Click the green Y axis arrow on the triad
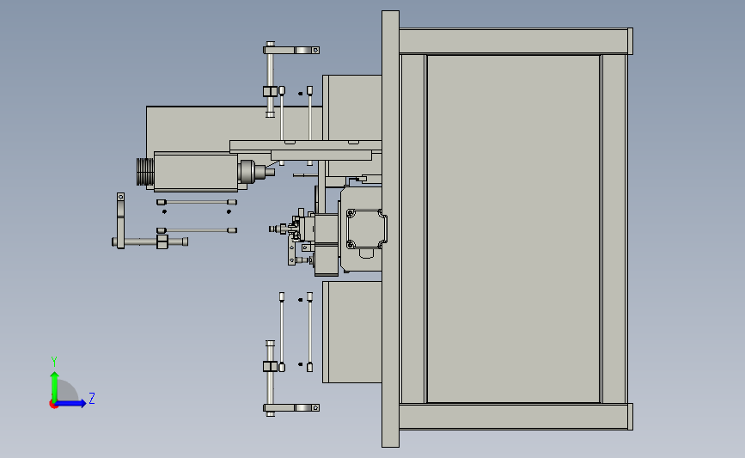Viewport: 745px width, 458px height. pos(55,386)
